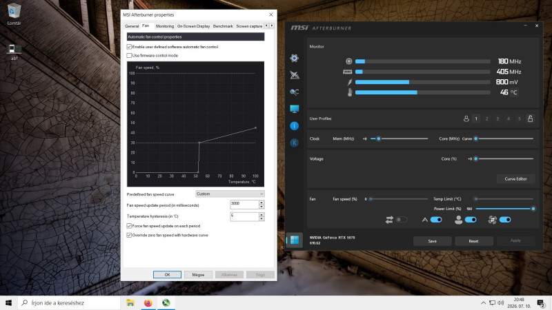Click the Windows startup icon in Afterburner
The width and height of the screenshot is (552, 310).
(x=295, y=240)
